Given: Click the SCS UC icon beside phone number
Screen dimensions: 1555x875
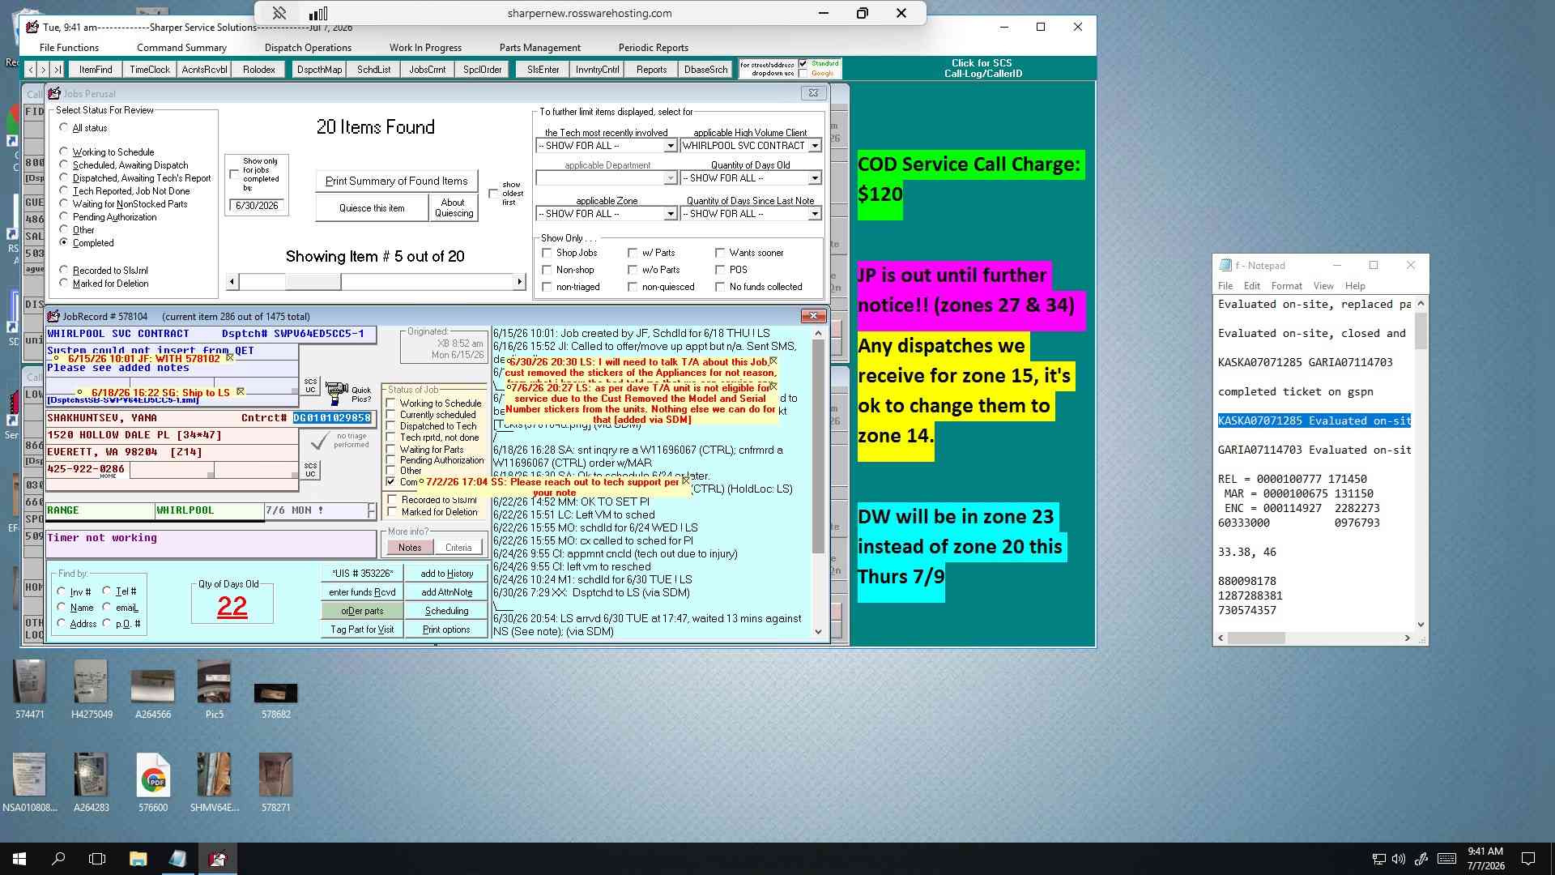Looking at the screenshot, I should coord(310,470).
